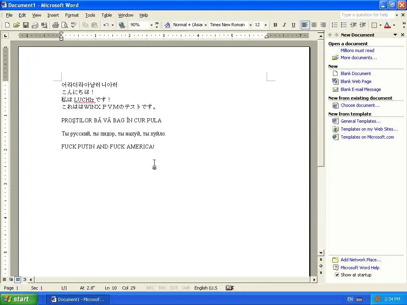Click the Search magnifier toolbar icon
407x305 pixels.
[44, 25]
